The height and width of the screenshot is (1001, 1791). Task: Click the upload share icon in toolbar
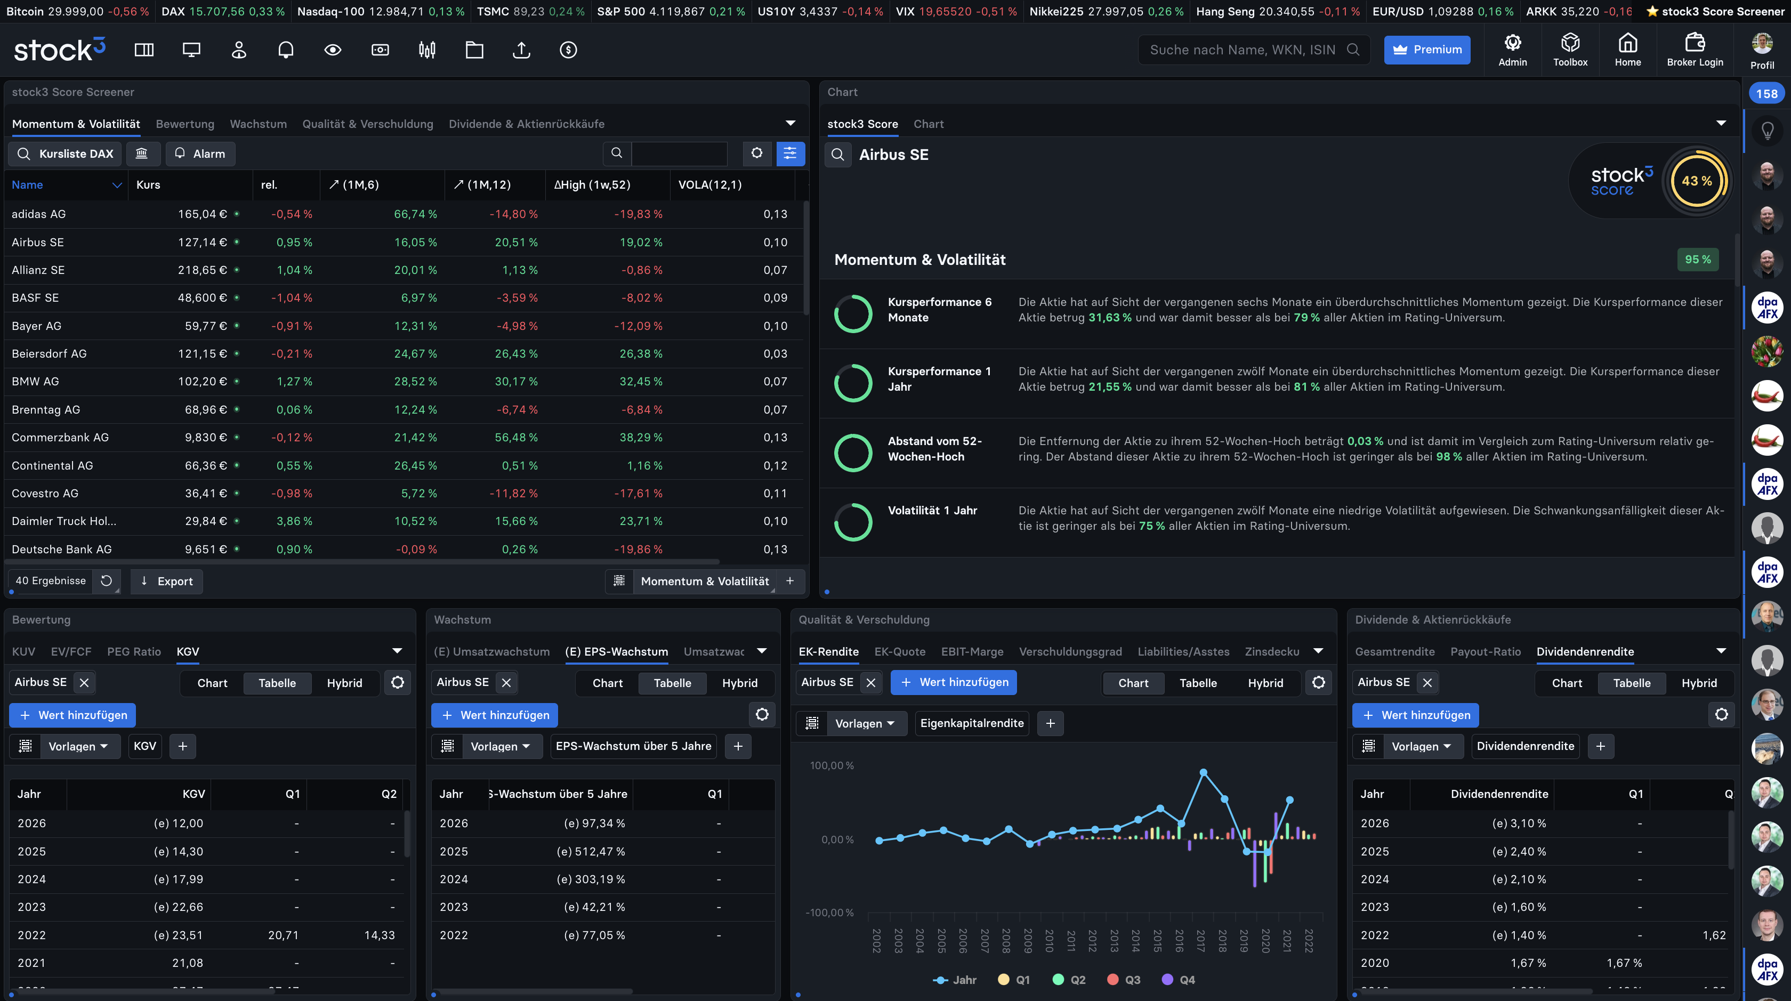[521, 50]
